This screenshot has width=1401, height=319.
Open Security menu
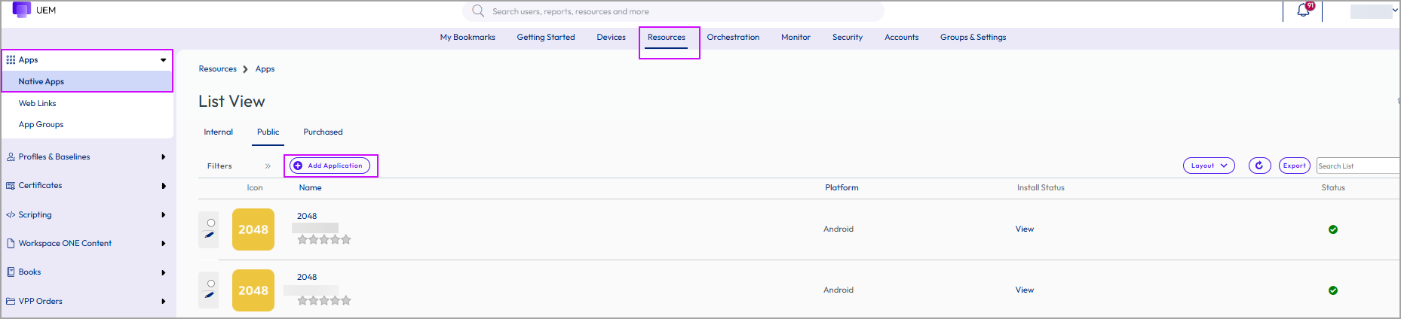coord(848,38)
